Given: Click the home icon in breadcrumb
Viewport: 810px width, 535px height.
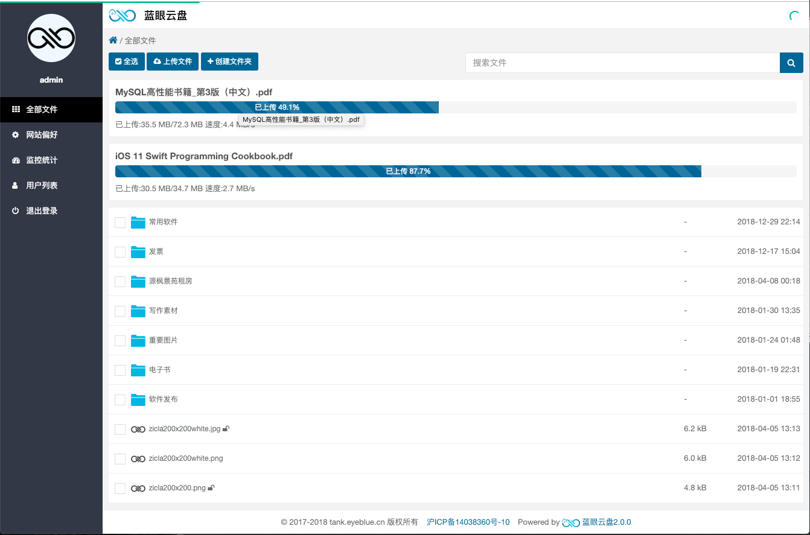Looking at the screenshot, I should (113, 40).
